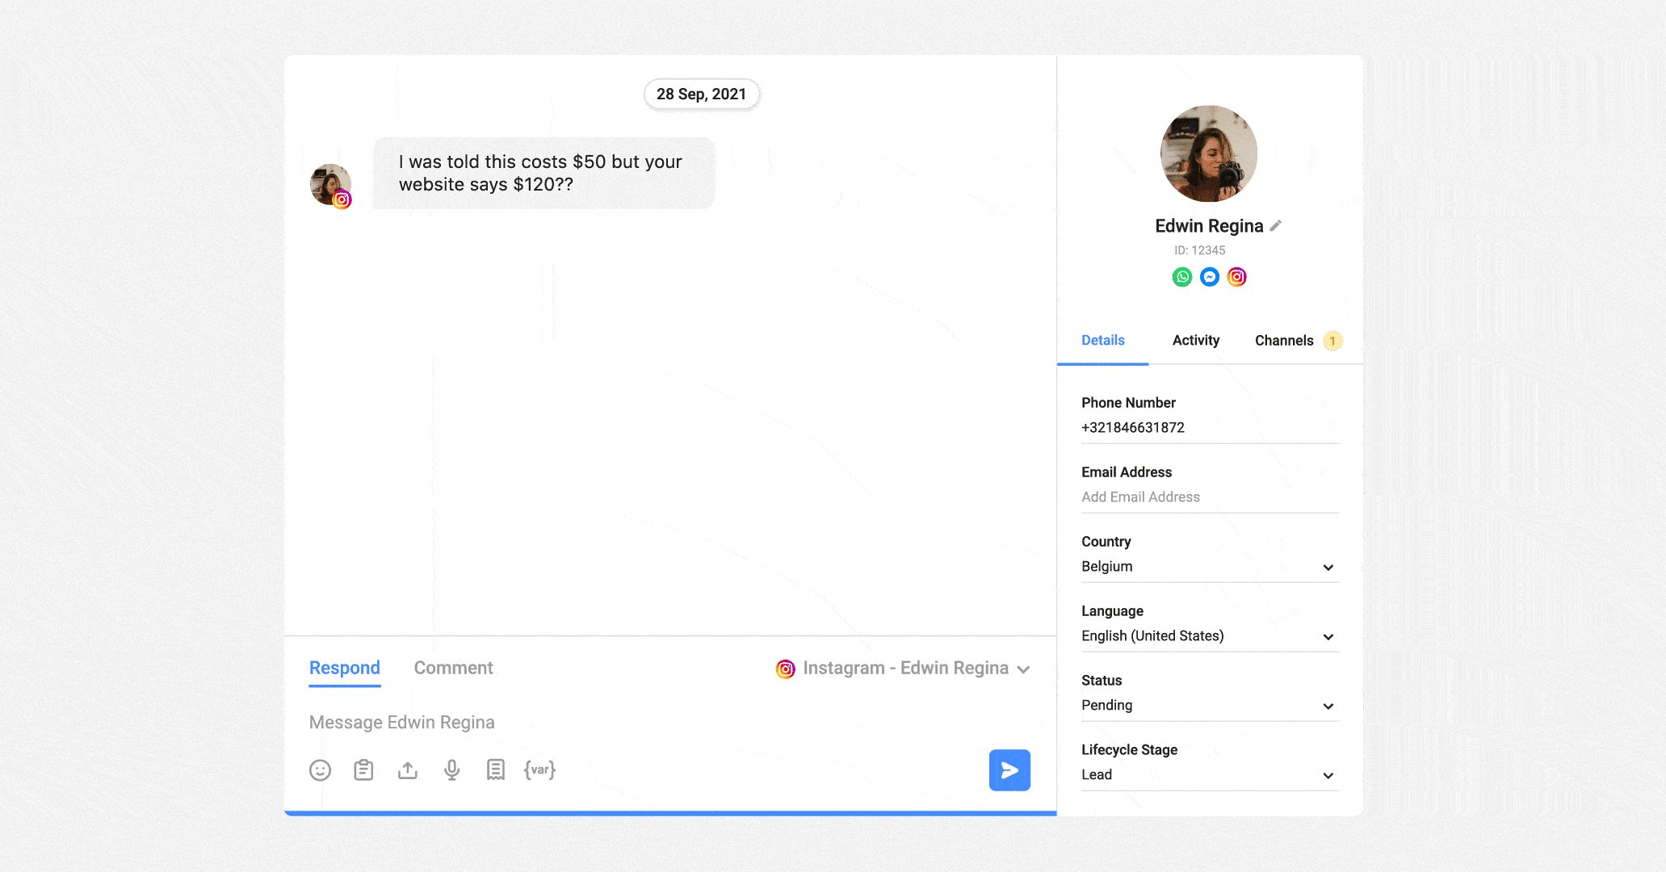Click the WhatsApp channel icon on profile

[1180, 276]
